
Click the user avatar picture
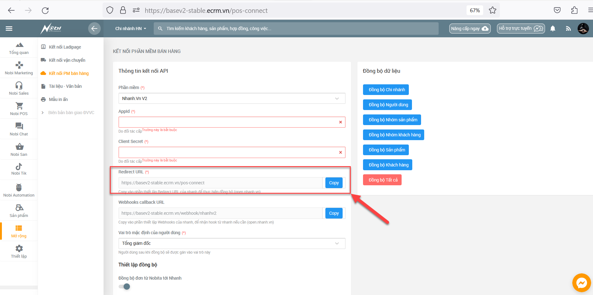pos(583,29)
